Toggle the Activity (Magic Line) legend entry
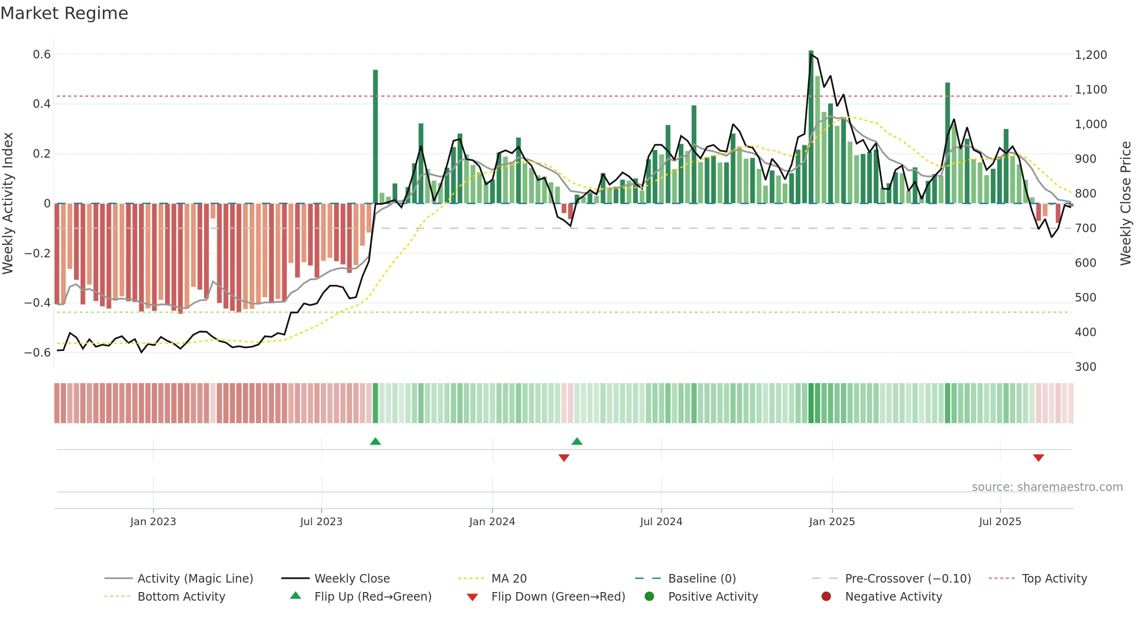The width and height of the screenshot is (1139, 641). click(x=179, y=578)
